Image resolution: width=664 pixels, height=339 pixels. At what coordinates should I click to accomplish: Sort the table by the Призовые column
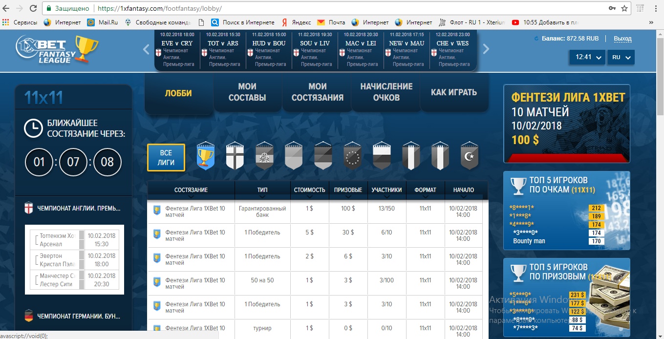coord(348,191)
